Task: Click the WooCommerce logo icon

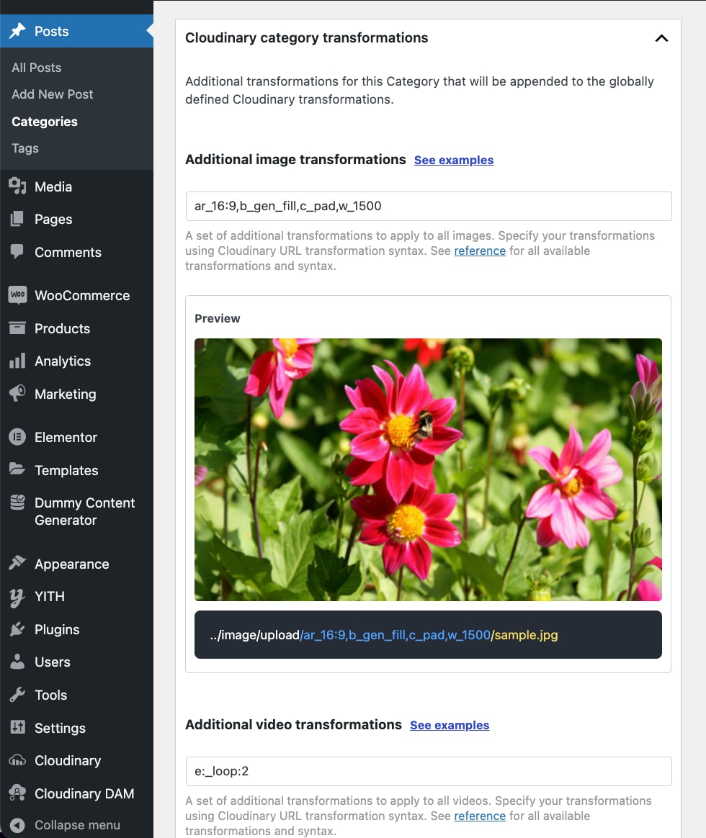Action: 17,295
